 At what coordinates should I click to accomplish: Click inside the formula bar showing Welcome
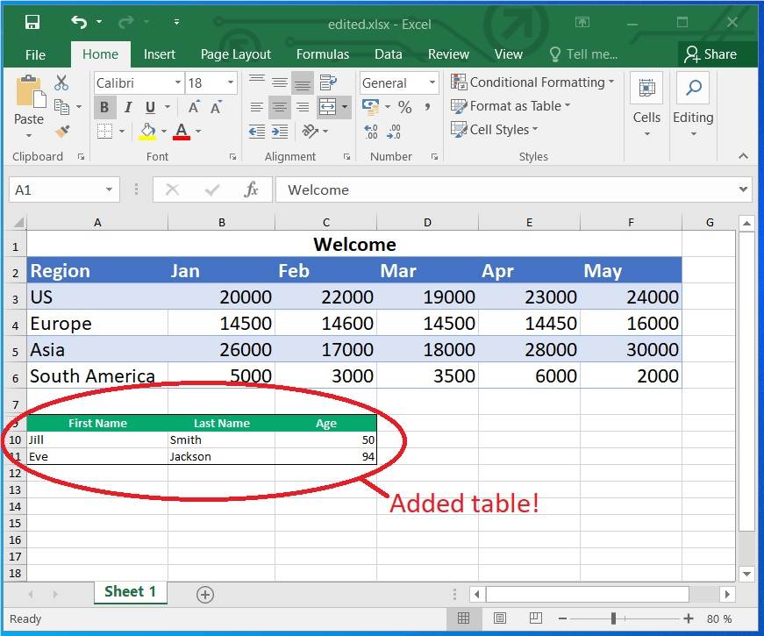pos(439,189)
